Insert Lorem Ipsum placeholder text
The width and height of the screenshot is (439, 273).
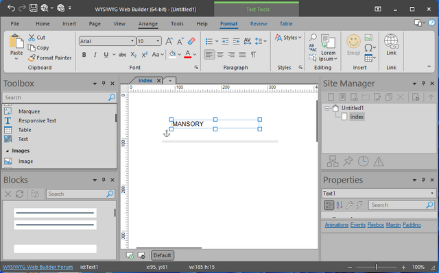click(x=328, y=48)
